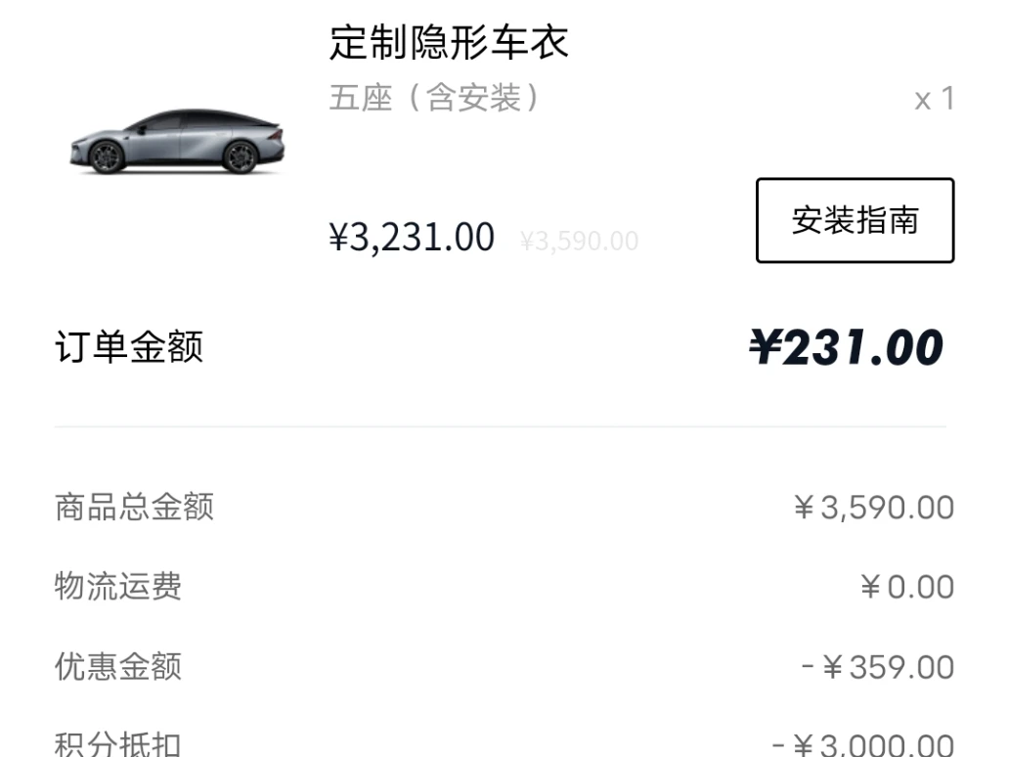
Task: Click the car product thumbnail image
Action: point(177,142)
